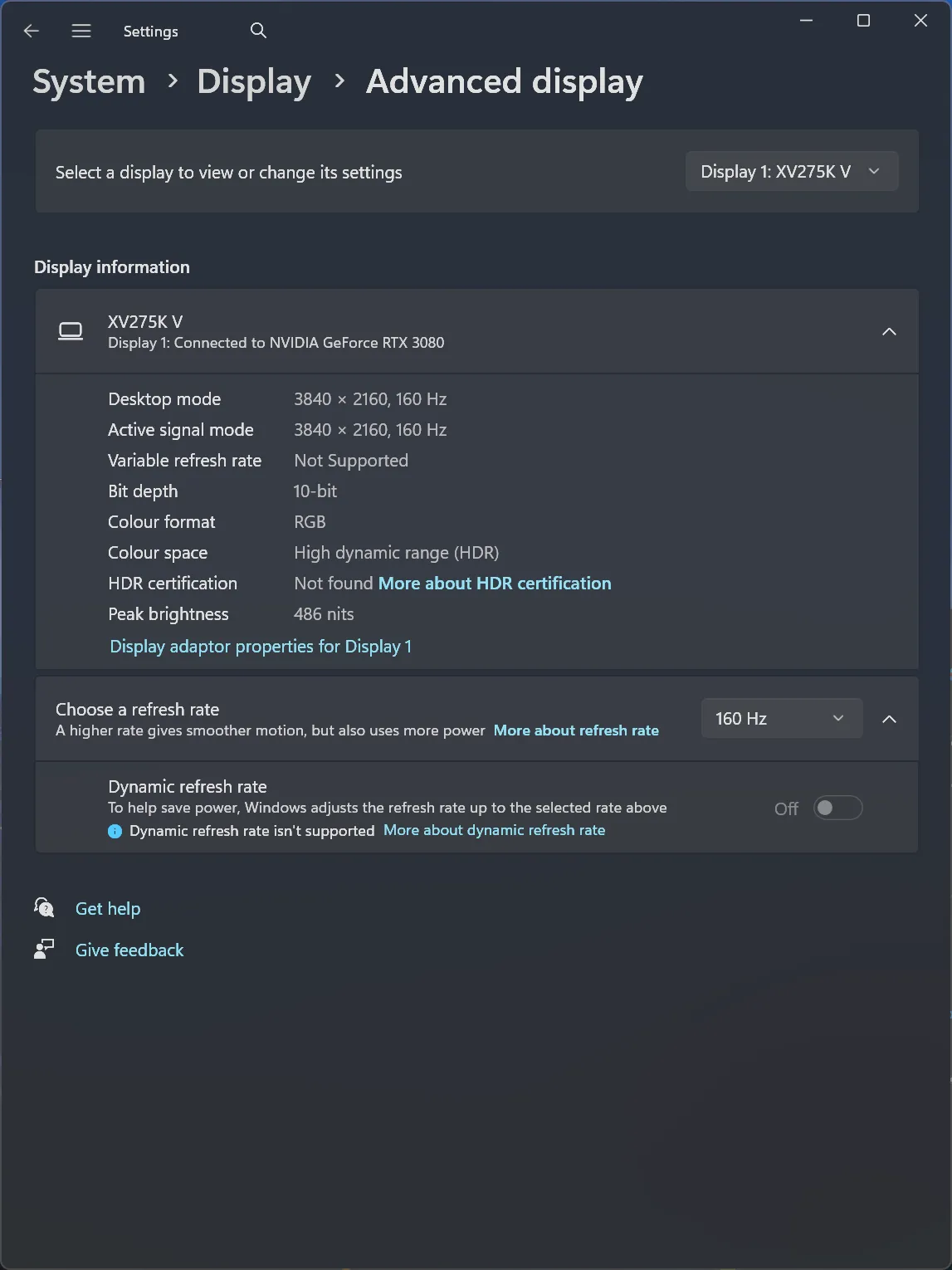Screen dimensions: 952x1270
Task: Click the Get help icon
Action: pos(44,907)
